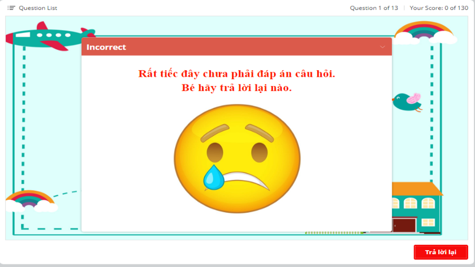Click the 'Your Score: 0 of 130' text

pos(439,8)
